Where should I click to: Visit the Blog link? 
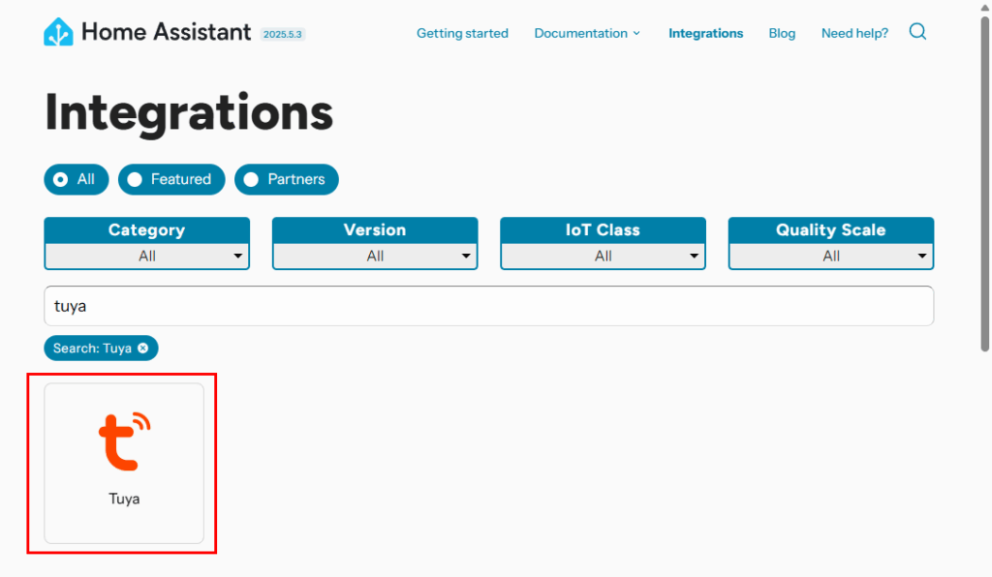click(782, 33)
